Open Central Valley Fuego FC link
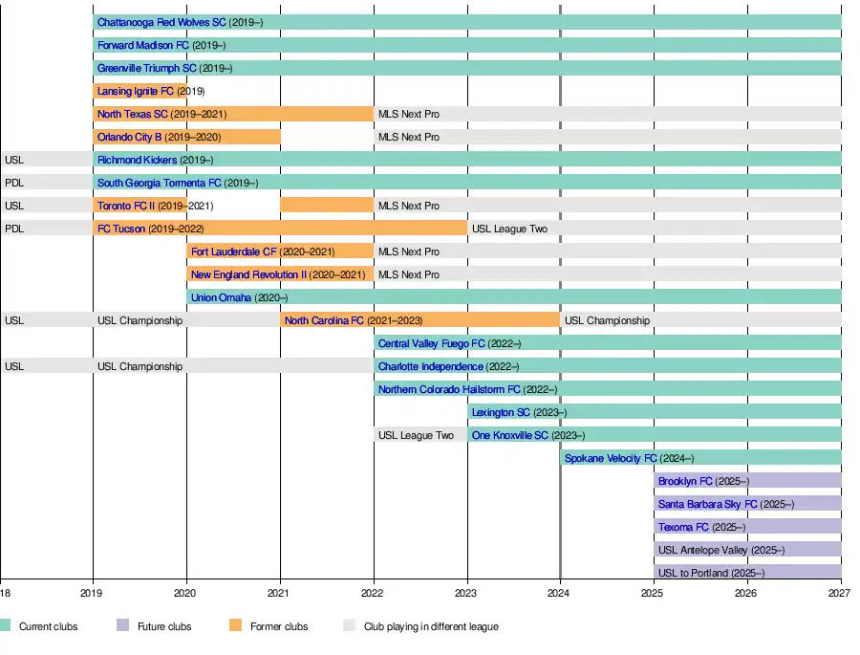Viewport: 860px width, 655px height. (432, 343)
